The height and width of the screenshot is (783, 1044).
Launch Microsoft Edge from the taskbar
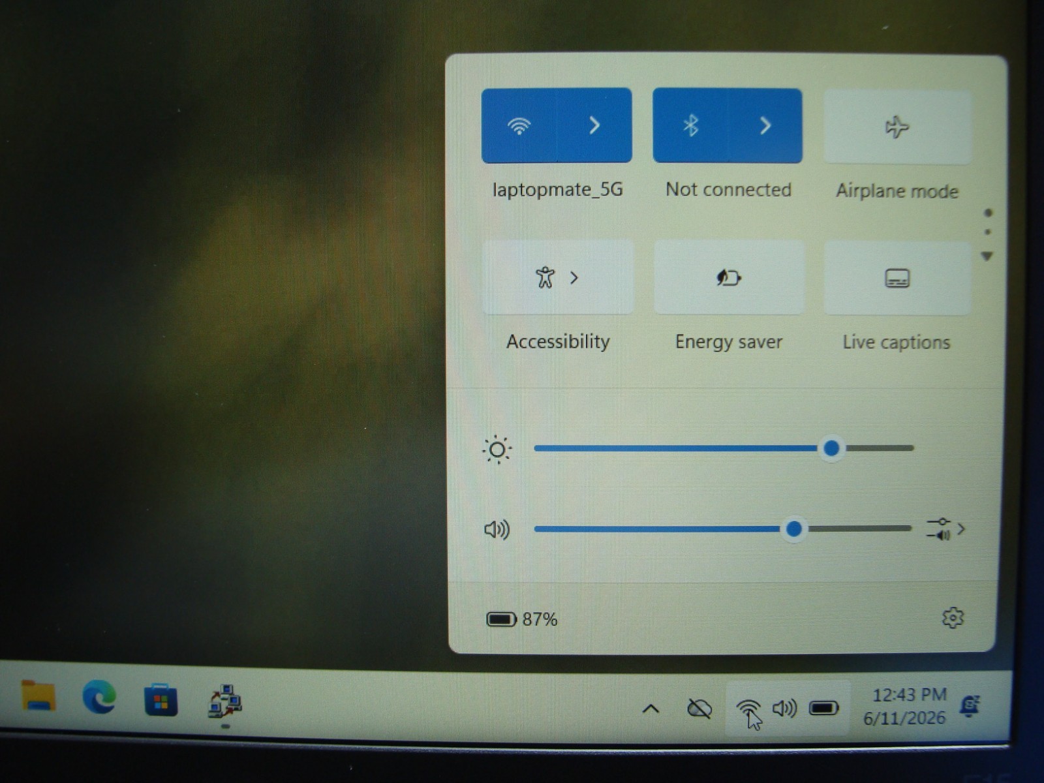coord(99,697)
